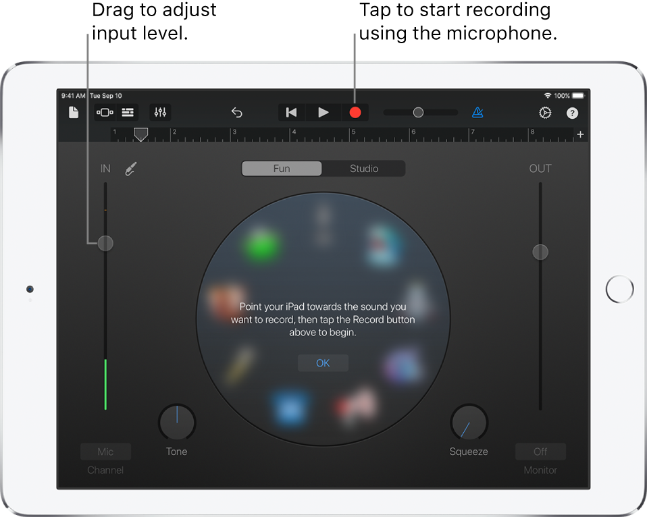Switch to instrument browser icon

(105, 112)
